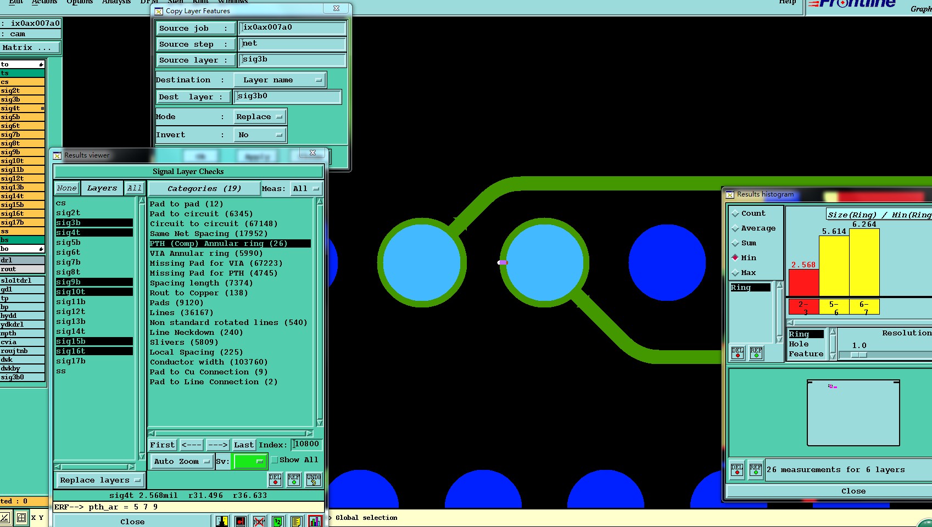Open the Options menu

(x=80, y=2)
